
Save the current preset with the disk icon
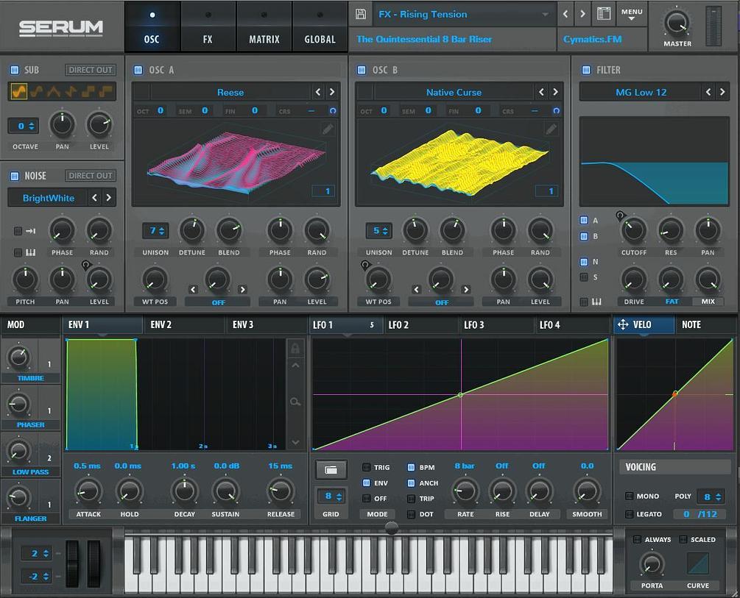(360, 13)
